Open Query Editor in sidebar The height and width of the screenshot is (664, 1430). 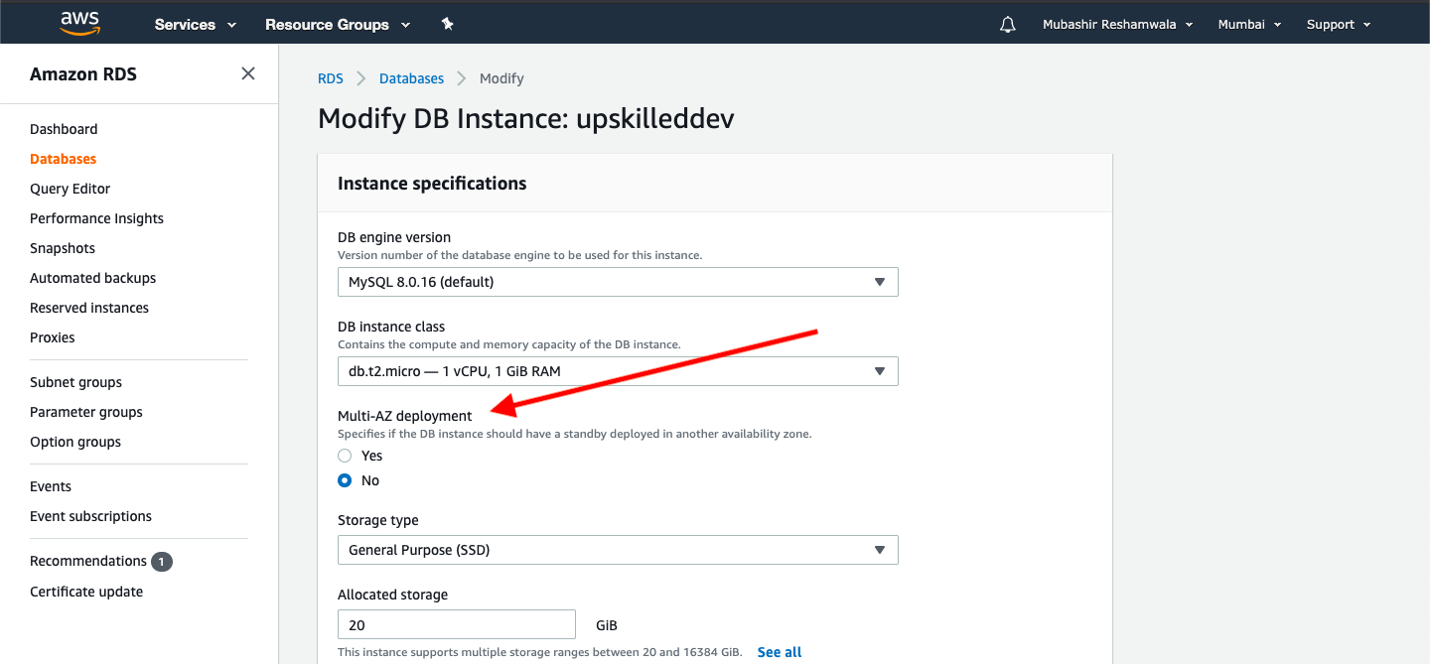coord(70,189)
